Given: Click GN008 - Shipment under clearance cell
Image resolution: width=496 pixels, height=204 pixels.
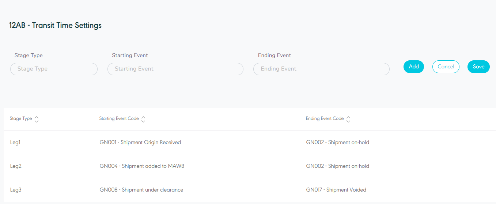Looking at the screenshot, I should [x=141, y=190].
